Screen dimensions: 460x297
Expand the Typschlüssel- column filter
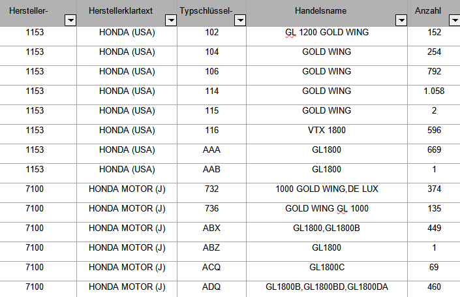point(240,20)
